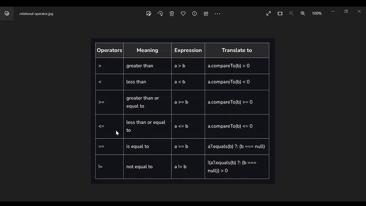Click the 100% zoom level
366x206 pixels.
click(317, 14)
